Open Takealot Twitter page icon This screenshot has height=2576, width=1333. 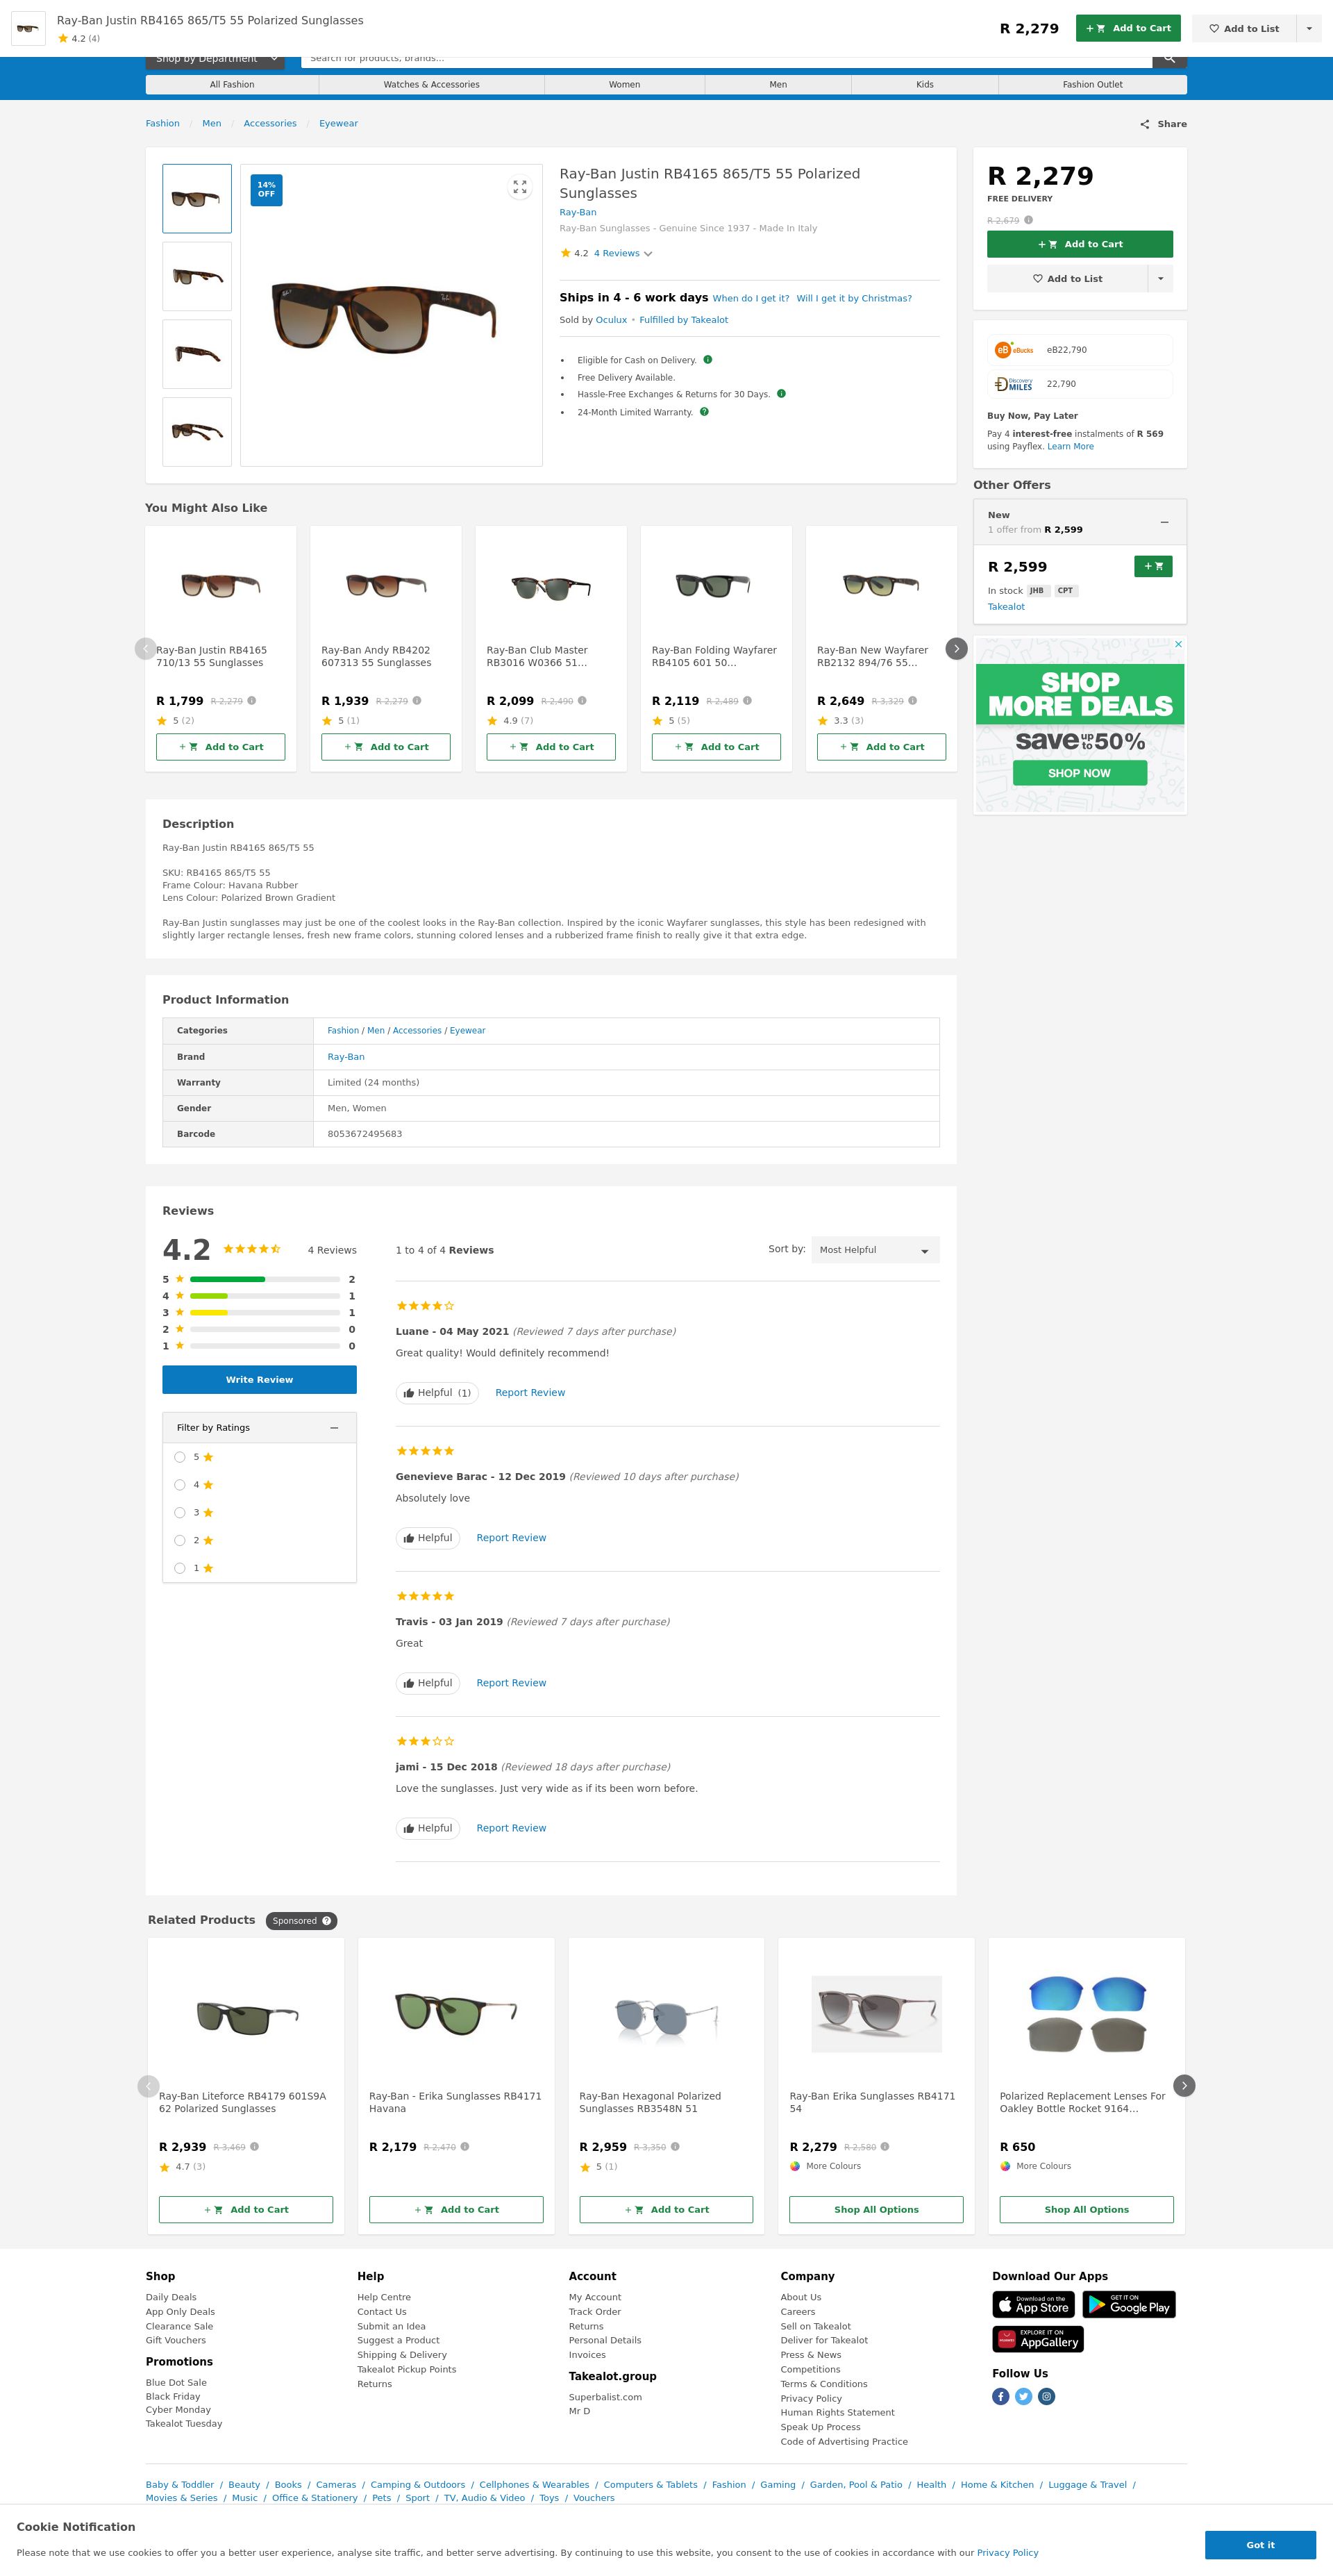1023,2396
